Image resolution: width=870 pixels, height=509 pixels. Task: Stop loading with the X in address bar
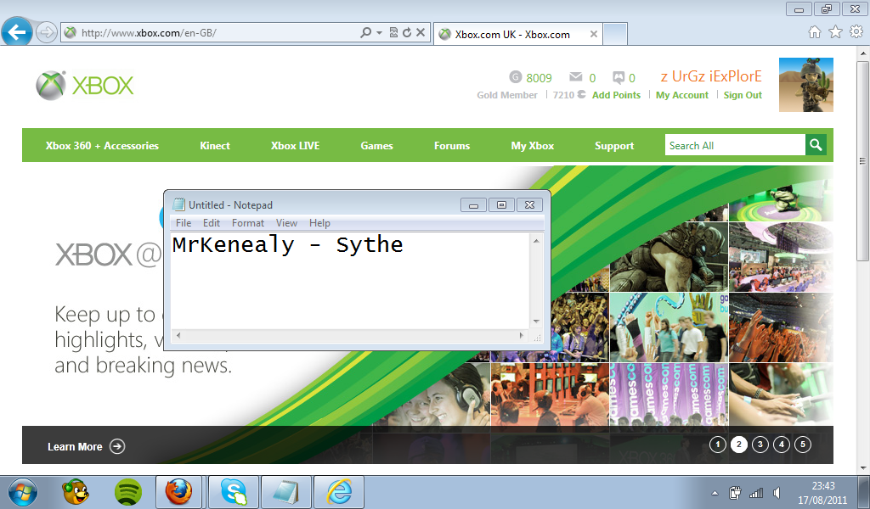coord(421,33)
